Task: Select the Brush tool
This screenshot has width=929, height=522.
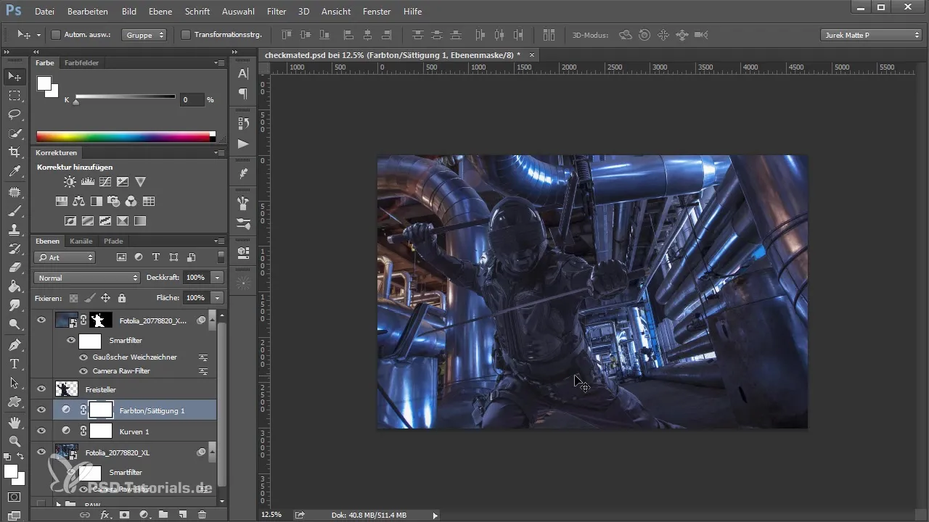Action: 14,211
